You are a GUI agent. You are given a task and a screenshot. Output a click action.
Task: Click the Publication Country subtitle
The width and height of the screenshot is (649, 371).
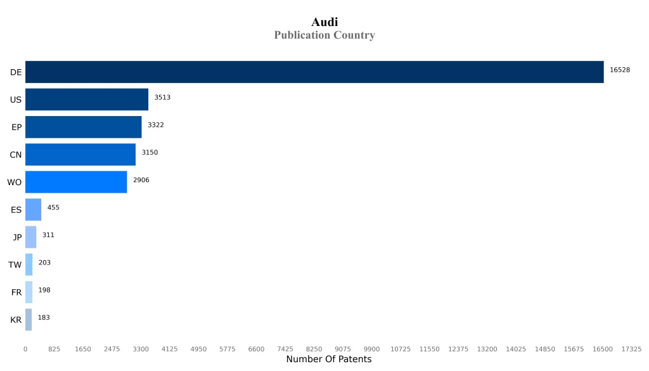[324, 36]
